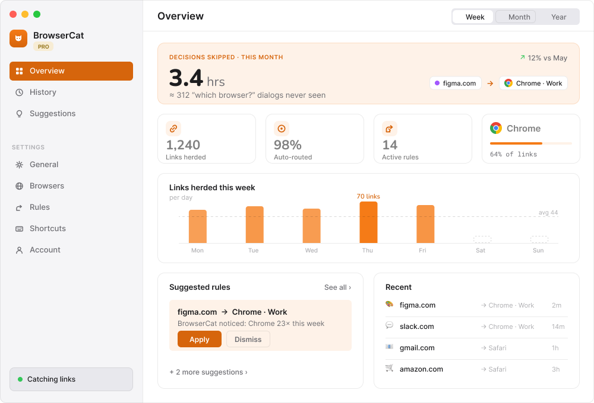Click the gmail.com envelope icon

click(389, 347)
